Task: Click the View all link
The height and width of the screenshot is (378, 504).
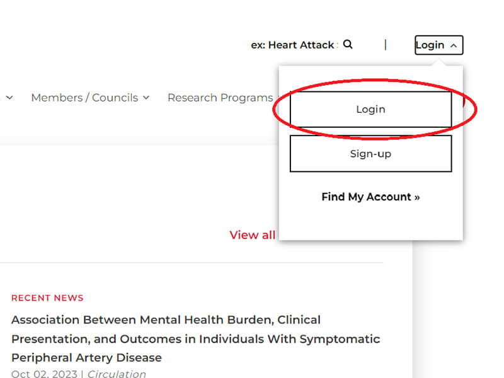Action: pos(252,234)
